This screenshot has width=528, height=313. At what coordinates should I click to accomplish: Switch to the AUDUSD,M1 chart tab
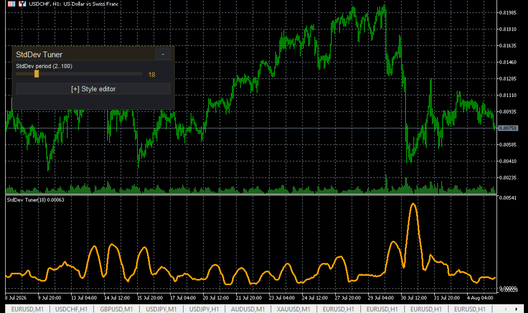pyautogui.click(x=247, y=309)
